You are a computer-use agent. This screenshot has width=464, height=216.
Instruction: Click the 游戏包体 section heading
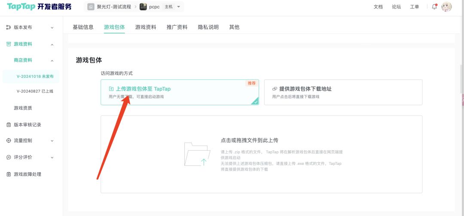[x=89, y=60]
